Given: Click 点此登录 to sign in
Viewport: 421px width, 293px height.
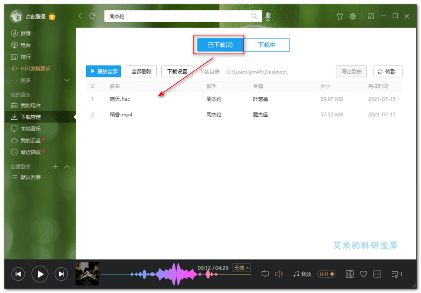Looking at the screenshot, I should tap(35, 17).
